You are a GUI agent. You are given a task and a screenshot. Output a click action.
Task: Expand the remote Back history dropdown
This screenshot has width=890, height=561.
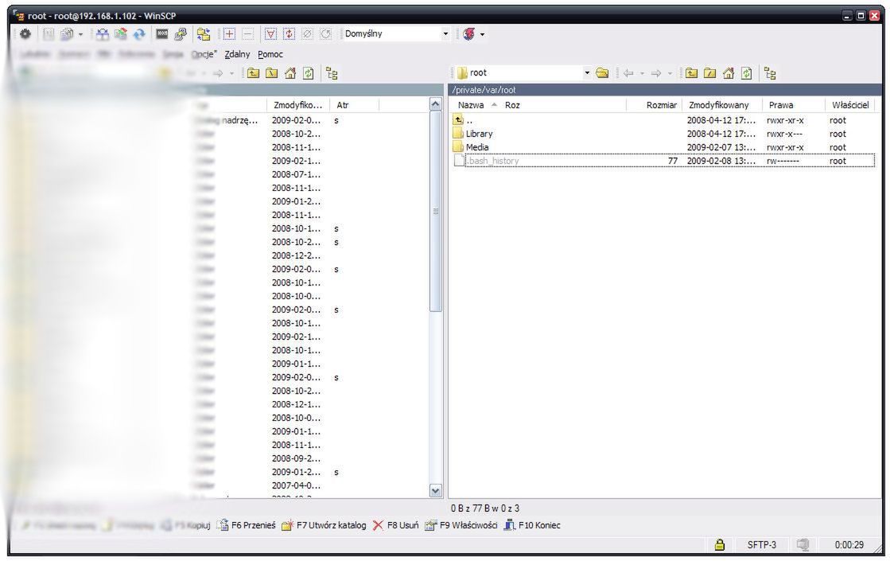pos(642,74)
